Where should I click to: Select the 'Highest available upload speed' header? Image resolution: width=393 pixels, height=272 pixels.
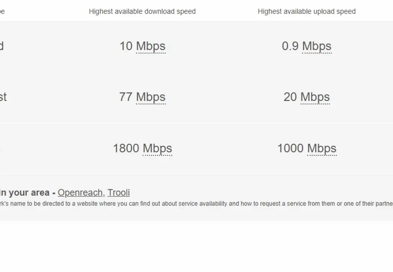(306, 12)
